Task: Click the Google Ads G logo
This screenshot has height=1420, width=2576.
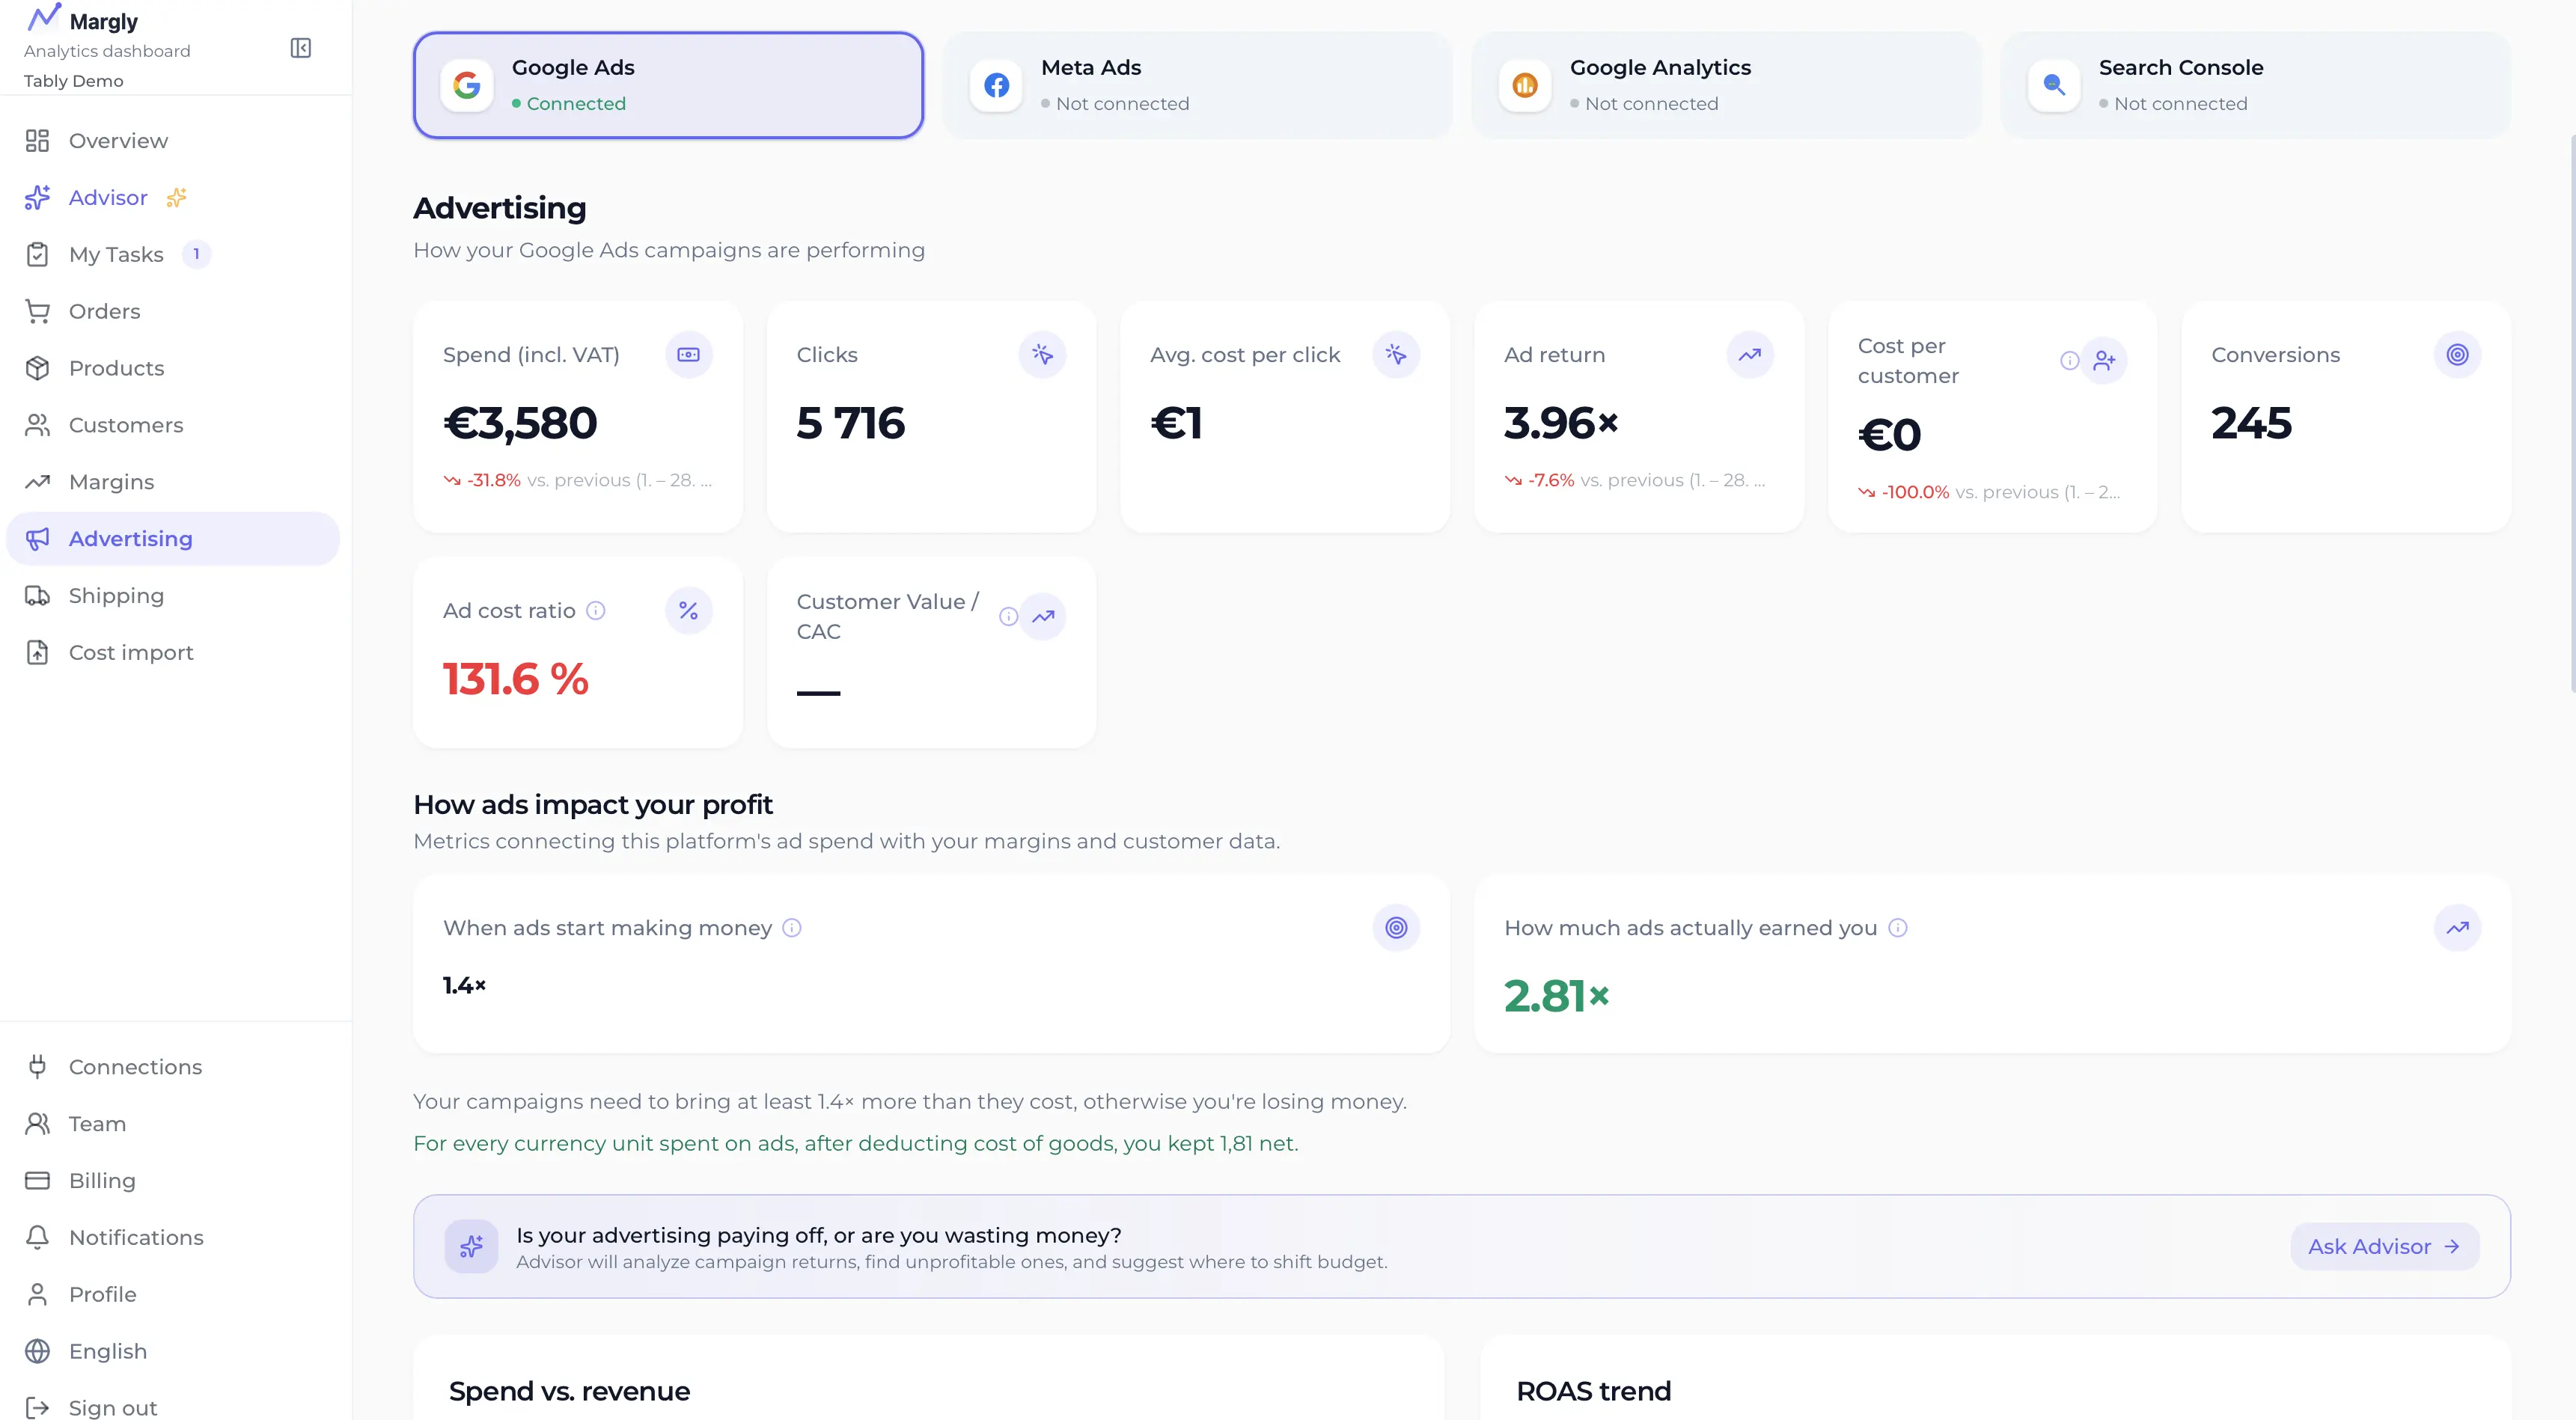Action: [467, 86]
